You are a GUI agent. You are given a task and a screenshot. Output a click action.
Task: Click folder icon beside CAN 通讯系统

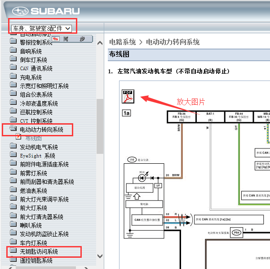tap(13, 67)
